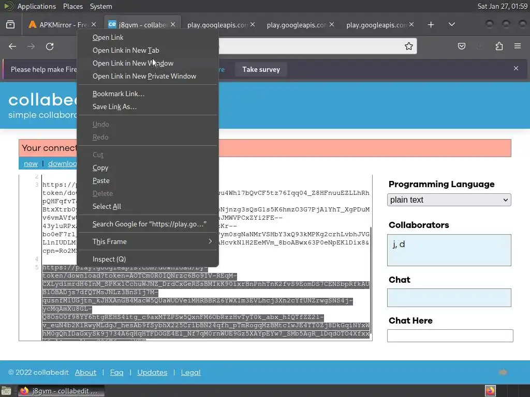
Task: Click the taskbar collabedit window button
Action: click(x=61, y=391)
